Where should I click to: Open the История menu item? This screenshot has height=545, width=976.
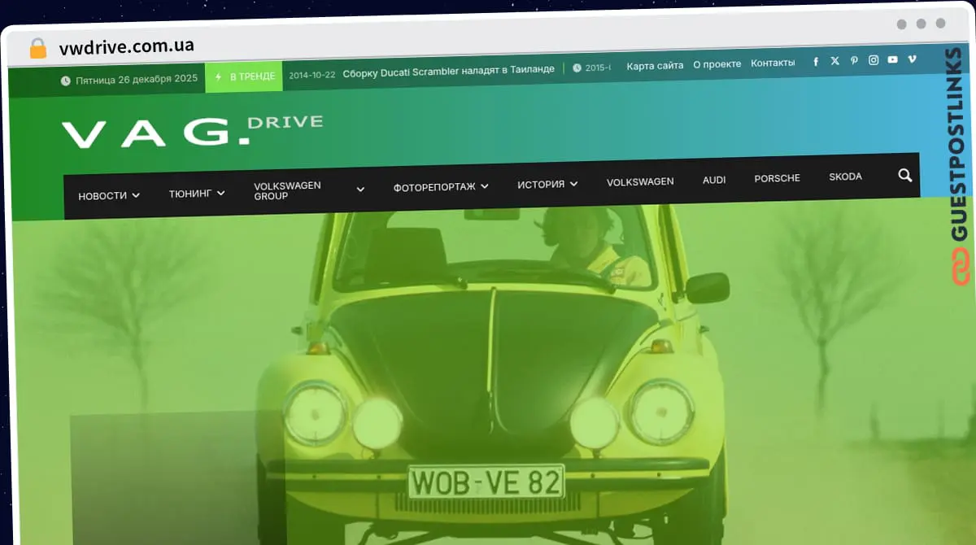coord(541,185)
